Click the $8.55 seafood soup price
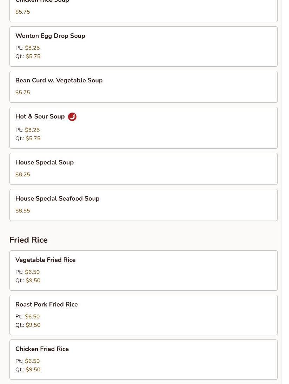The width and height of the screenshot is (289, 384). (x=23, y=211)
